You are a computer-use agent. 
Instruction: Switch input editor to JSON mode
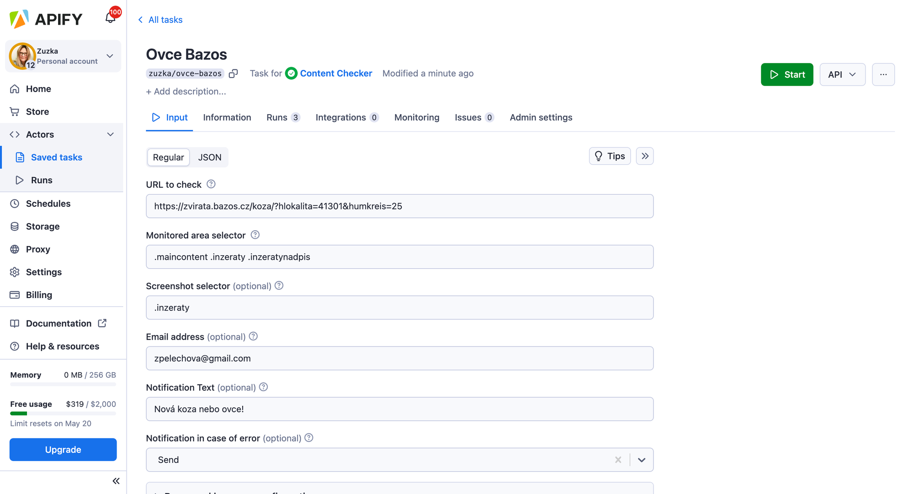click(209, 157)
